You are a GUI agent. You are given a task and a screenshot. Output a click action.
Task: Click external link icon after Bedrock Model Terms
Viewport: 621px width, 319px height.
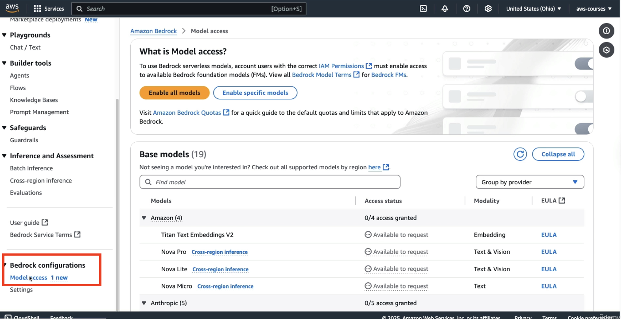(x=356, y=75)
